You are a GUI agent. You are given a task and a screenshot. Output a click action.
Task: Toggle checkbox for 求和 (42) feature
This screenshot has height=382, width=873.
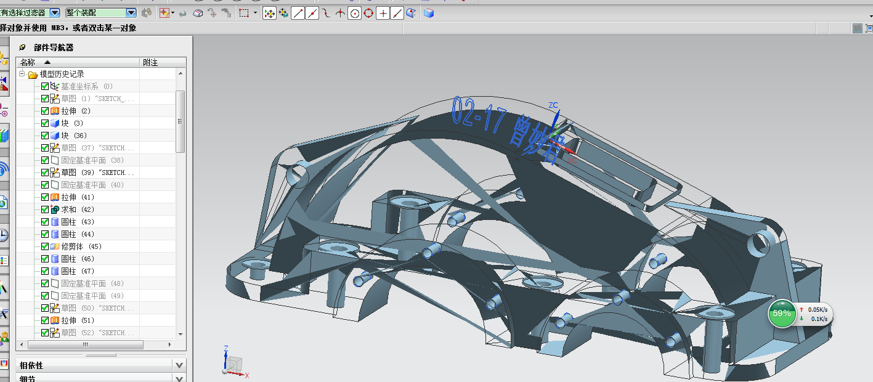tap(45, 209)
